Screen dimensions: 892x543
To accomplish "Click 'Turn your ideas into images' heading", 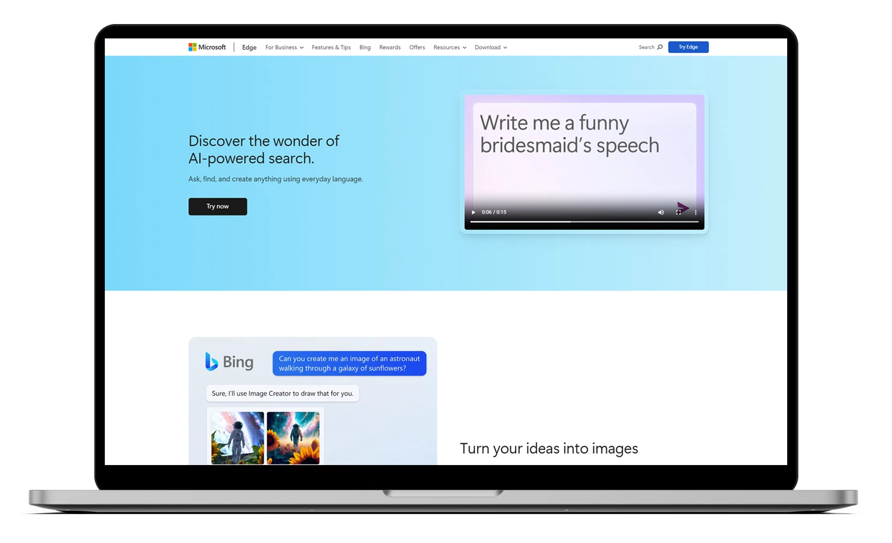I will tap(549, 448).
